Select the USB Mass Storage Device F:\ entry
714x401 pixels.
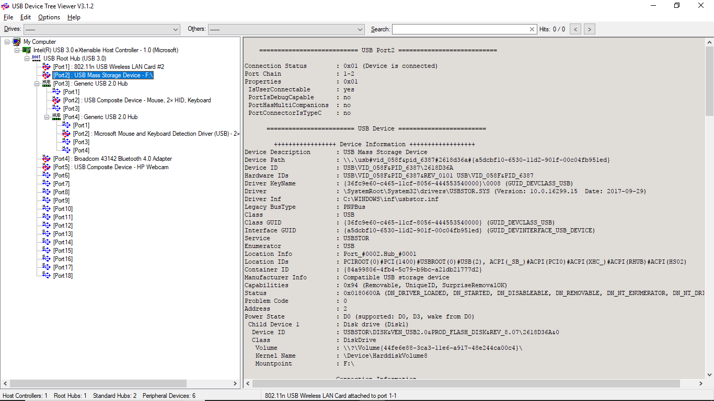[x=103, y=75]
